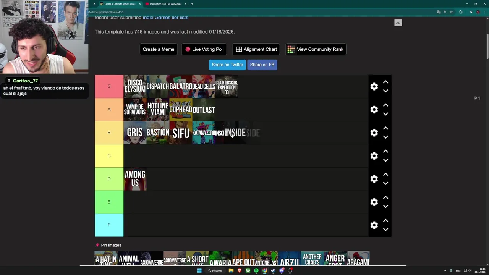Viewport: 489px width, 275px height.
Task: Click the Create a Meme button
Action: [x=159, y=49]
